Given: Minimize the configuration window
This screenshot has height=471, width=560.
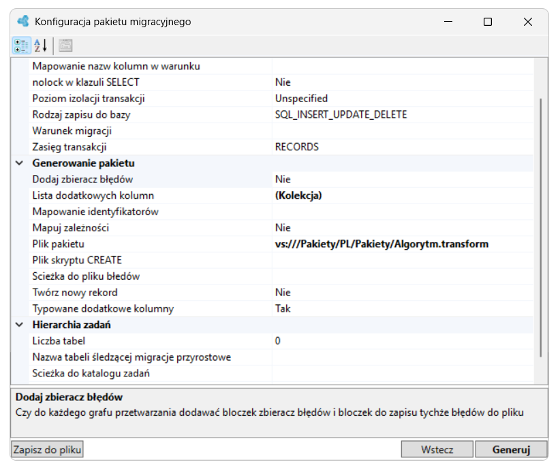Looking at the screenshot, I should click(448, 22).
